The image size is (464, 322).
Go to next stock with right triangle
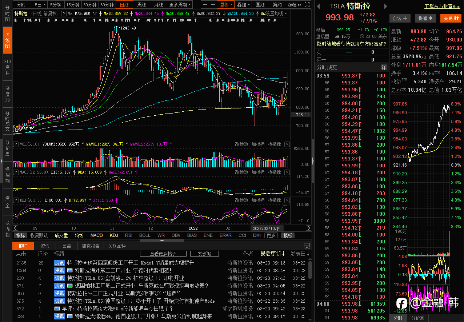click(x=386, y=7)
